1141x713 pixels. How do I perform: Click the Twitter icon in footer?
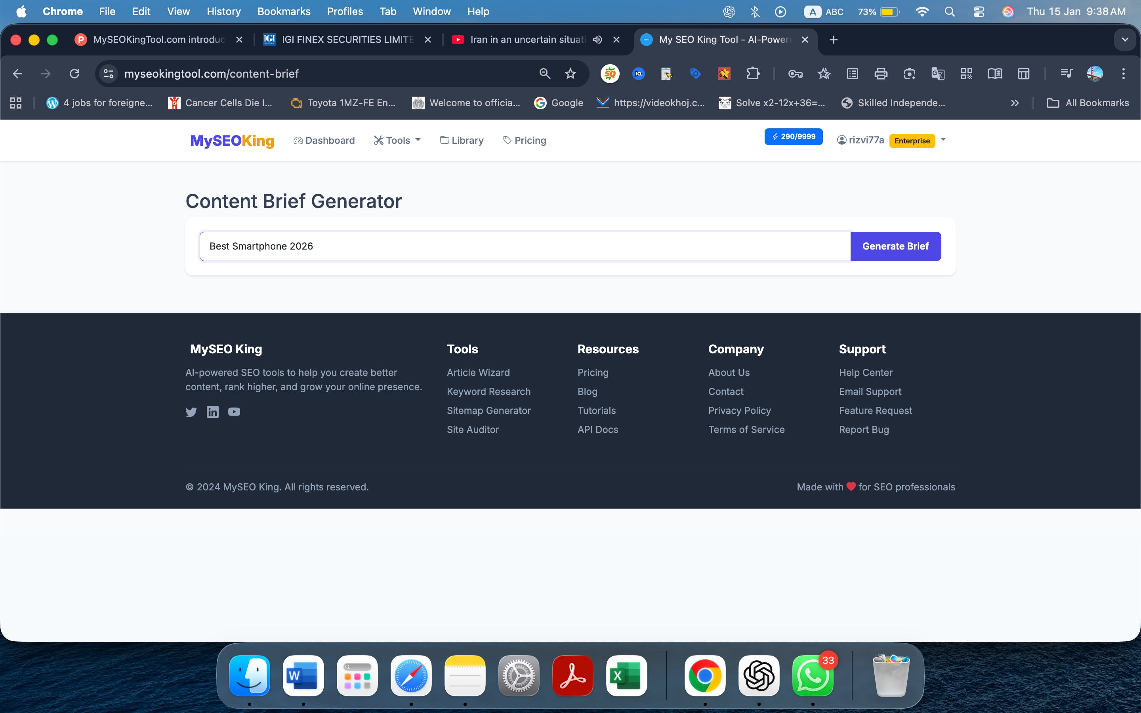tap(191, 412)
